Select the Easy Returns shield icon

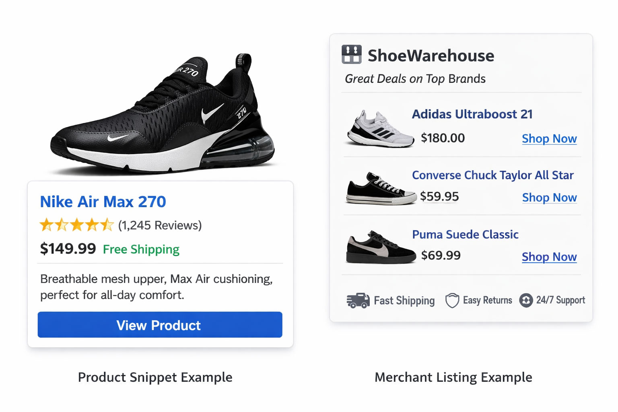(x=451, y=300)
